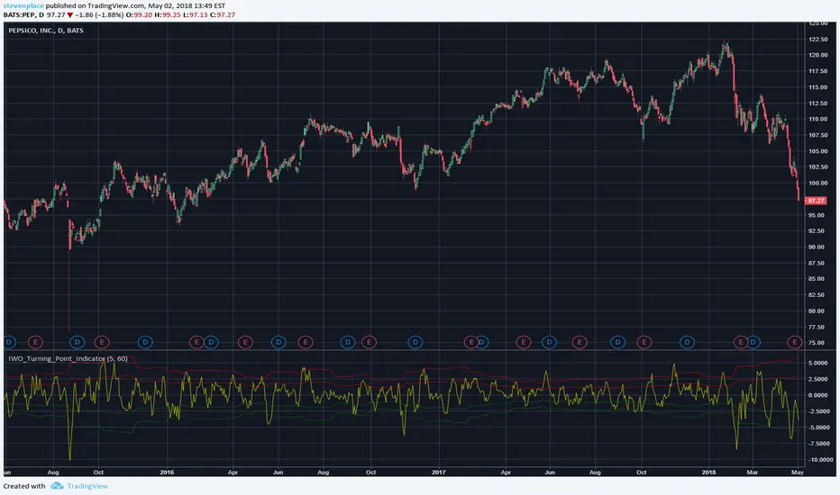Click the earnings E marker between Jun and Aug 2017
The height and width of the screenshot is (495, 840).
580,342
